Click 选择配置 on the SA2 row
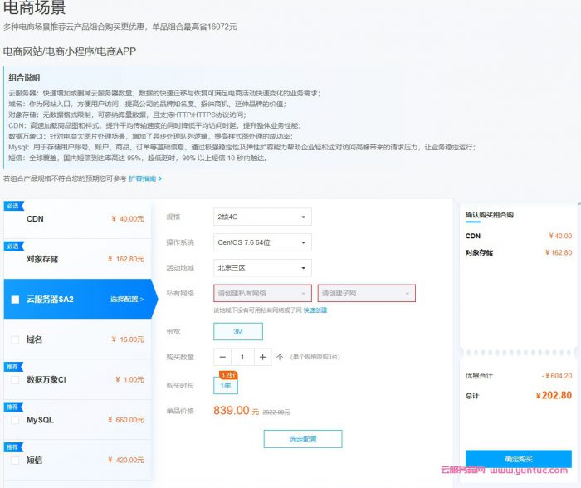581x488 pixels. [x=126, y=300]
